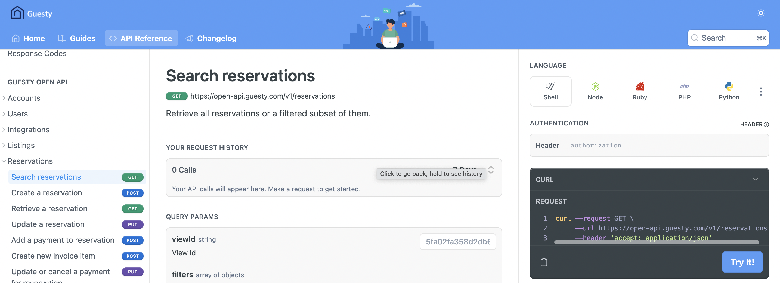Collapse the Reservations sidebar section
The height and width of the screenshot is (283, 780).
[x=4, y=161]
